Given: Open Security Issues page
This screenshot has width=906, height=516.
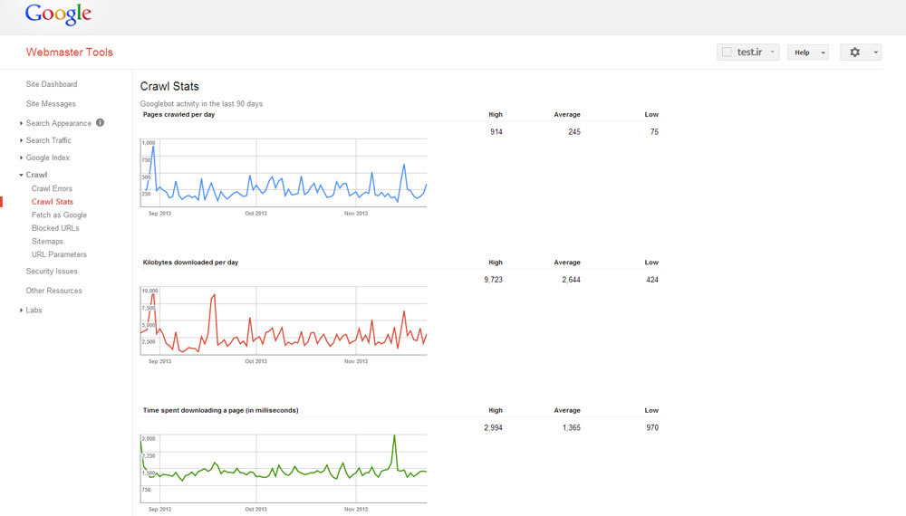Looking at the screenshot, I should (x=52, y=272).
